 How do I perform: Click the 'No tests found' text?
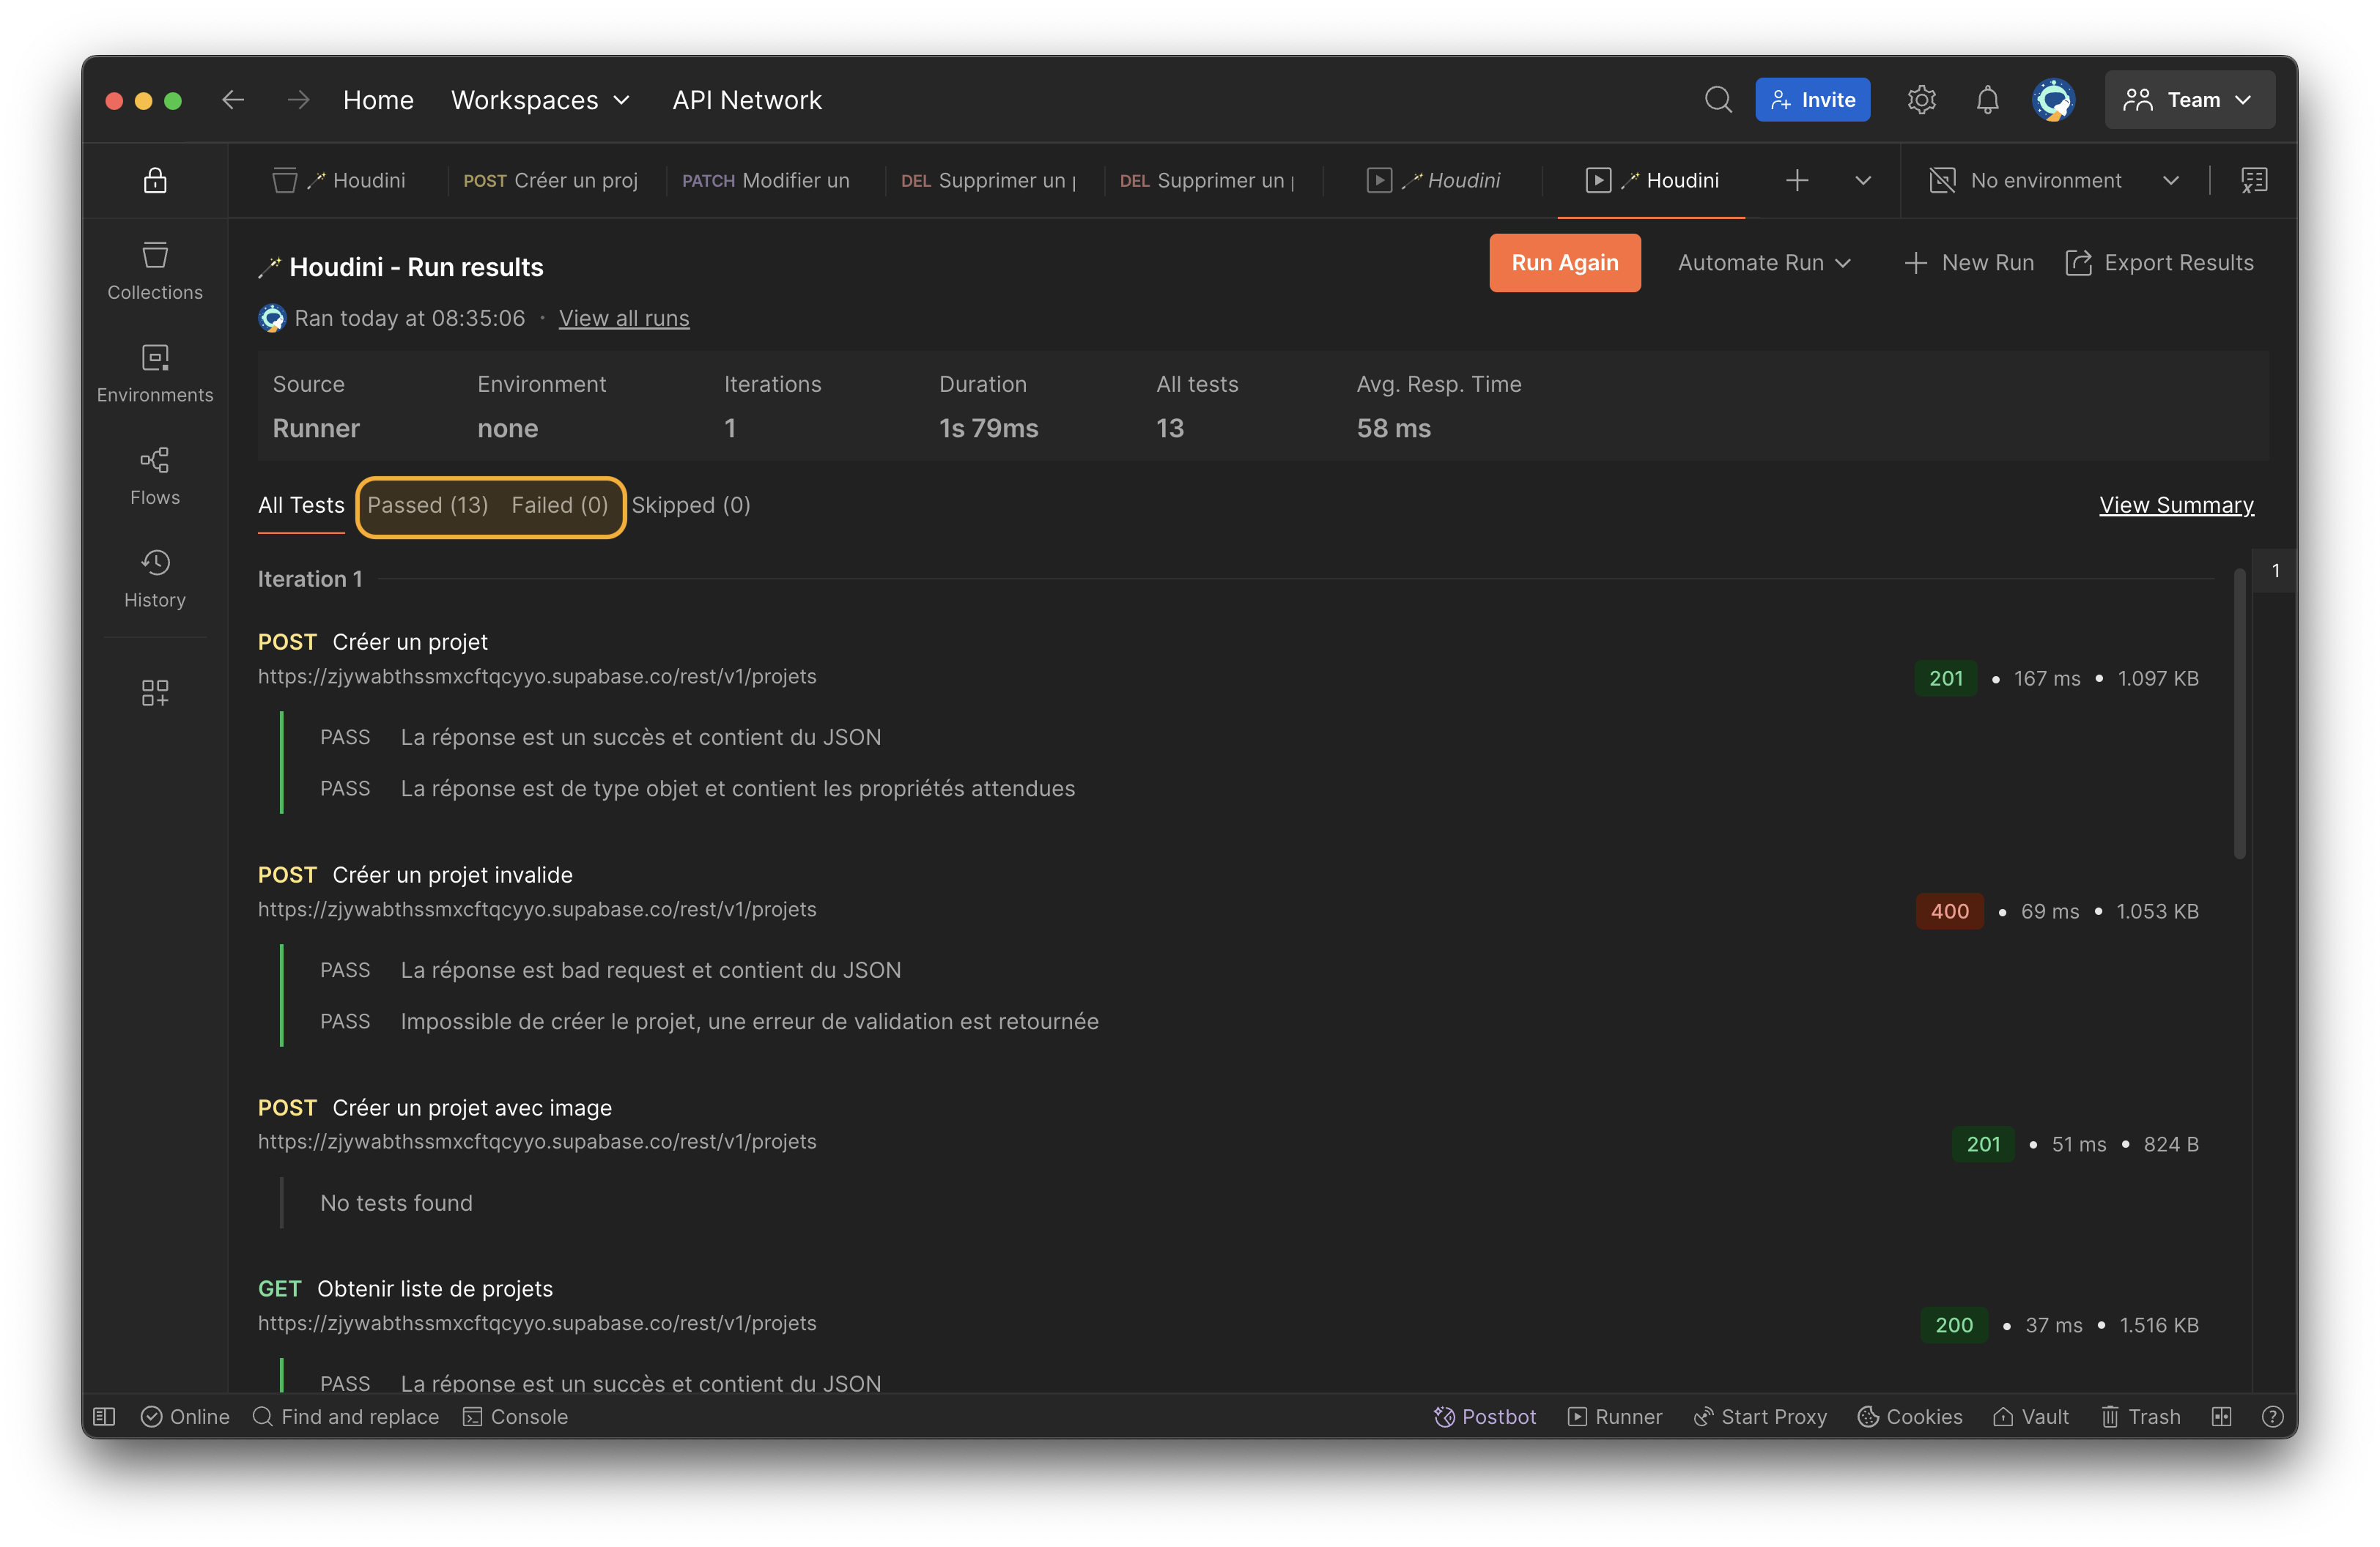(x=396, y=1203)
